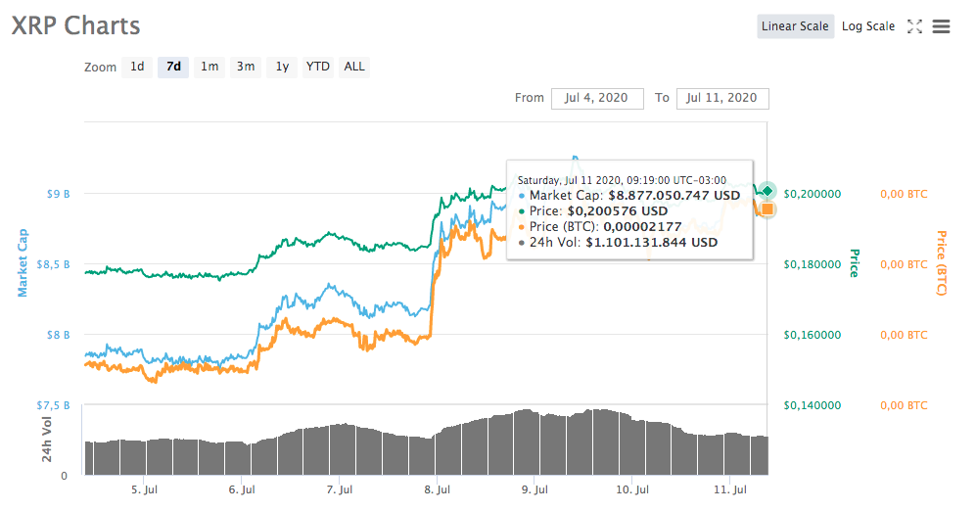Set zoom to 1m
976x511 pixels.
(x=209, y=67)
